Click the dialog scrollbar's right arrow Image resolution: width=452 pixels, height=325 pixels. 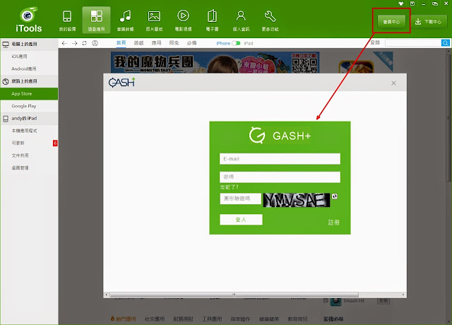click(x=403, y=295)
